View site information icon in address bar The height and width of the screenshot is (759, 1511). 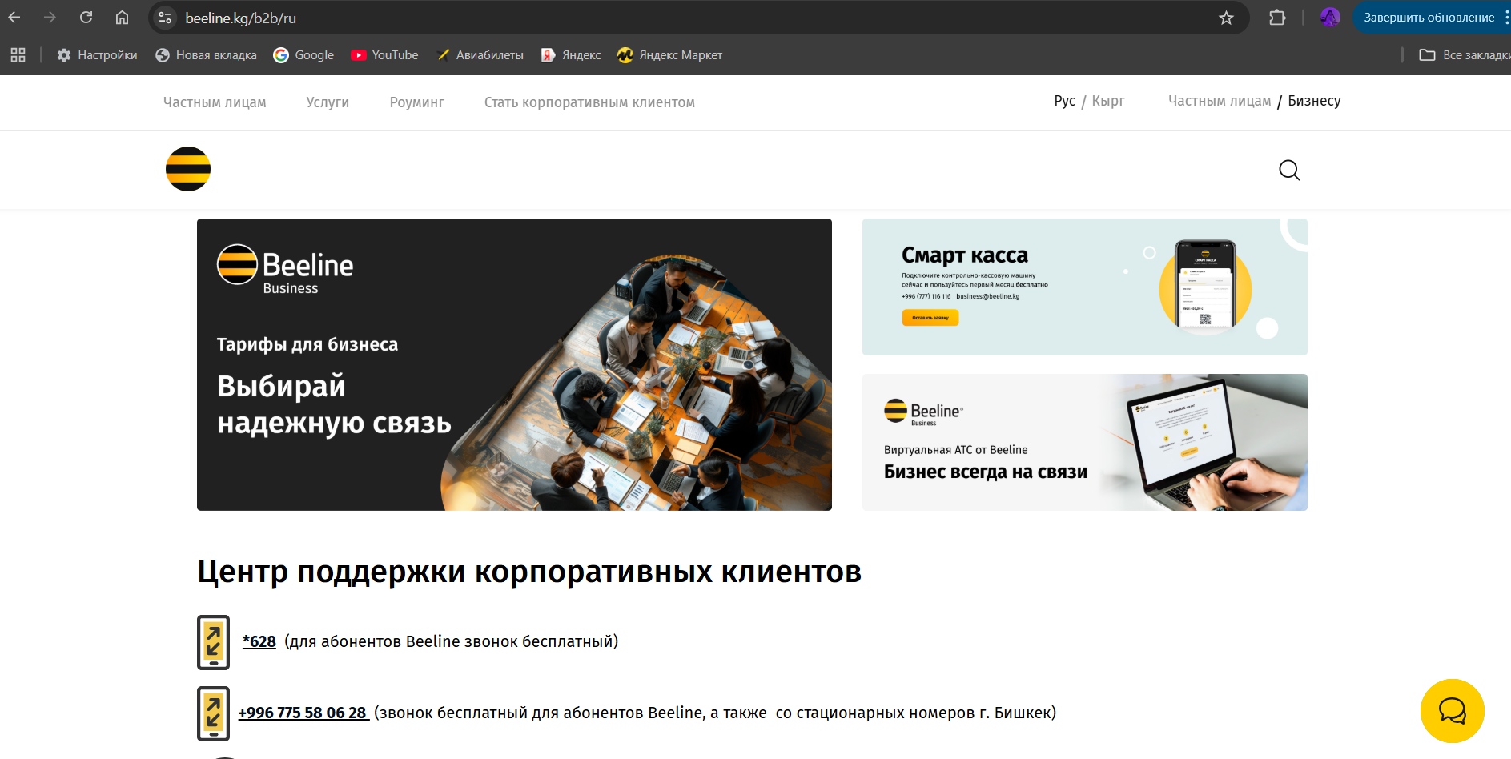click(165, 18)
